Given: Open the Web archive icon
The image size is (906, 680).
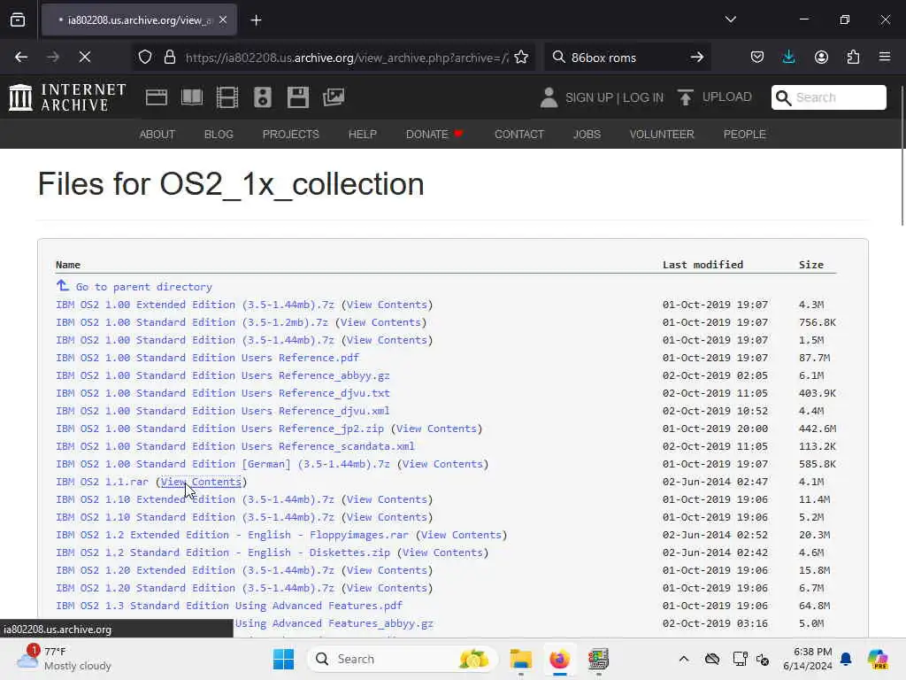Looking at the screenshot, I should pos(156,97).
